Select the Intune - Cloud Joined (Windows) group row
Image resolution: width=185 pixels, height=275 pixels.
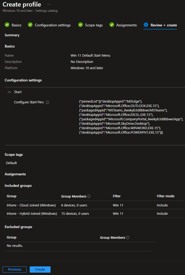30,205
